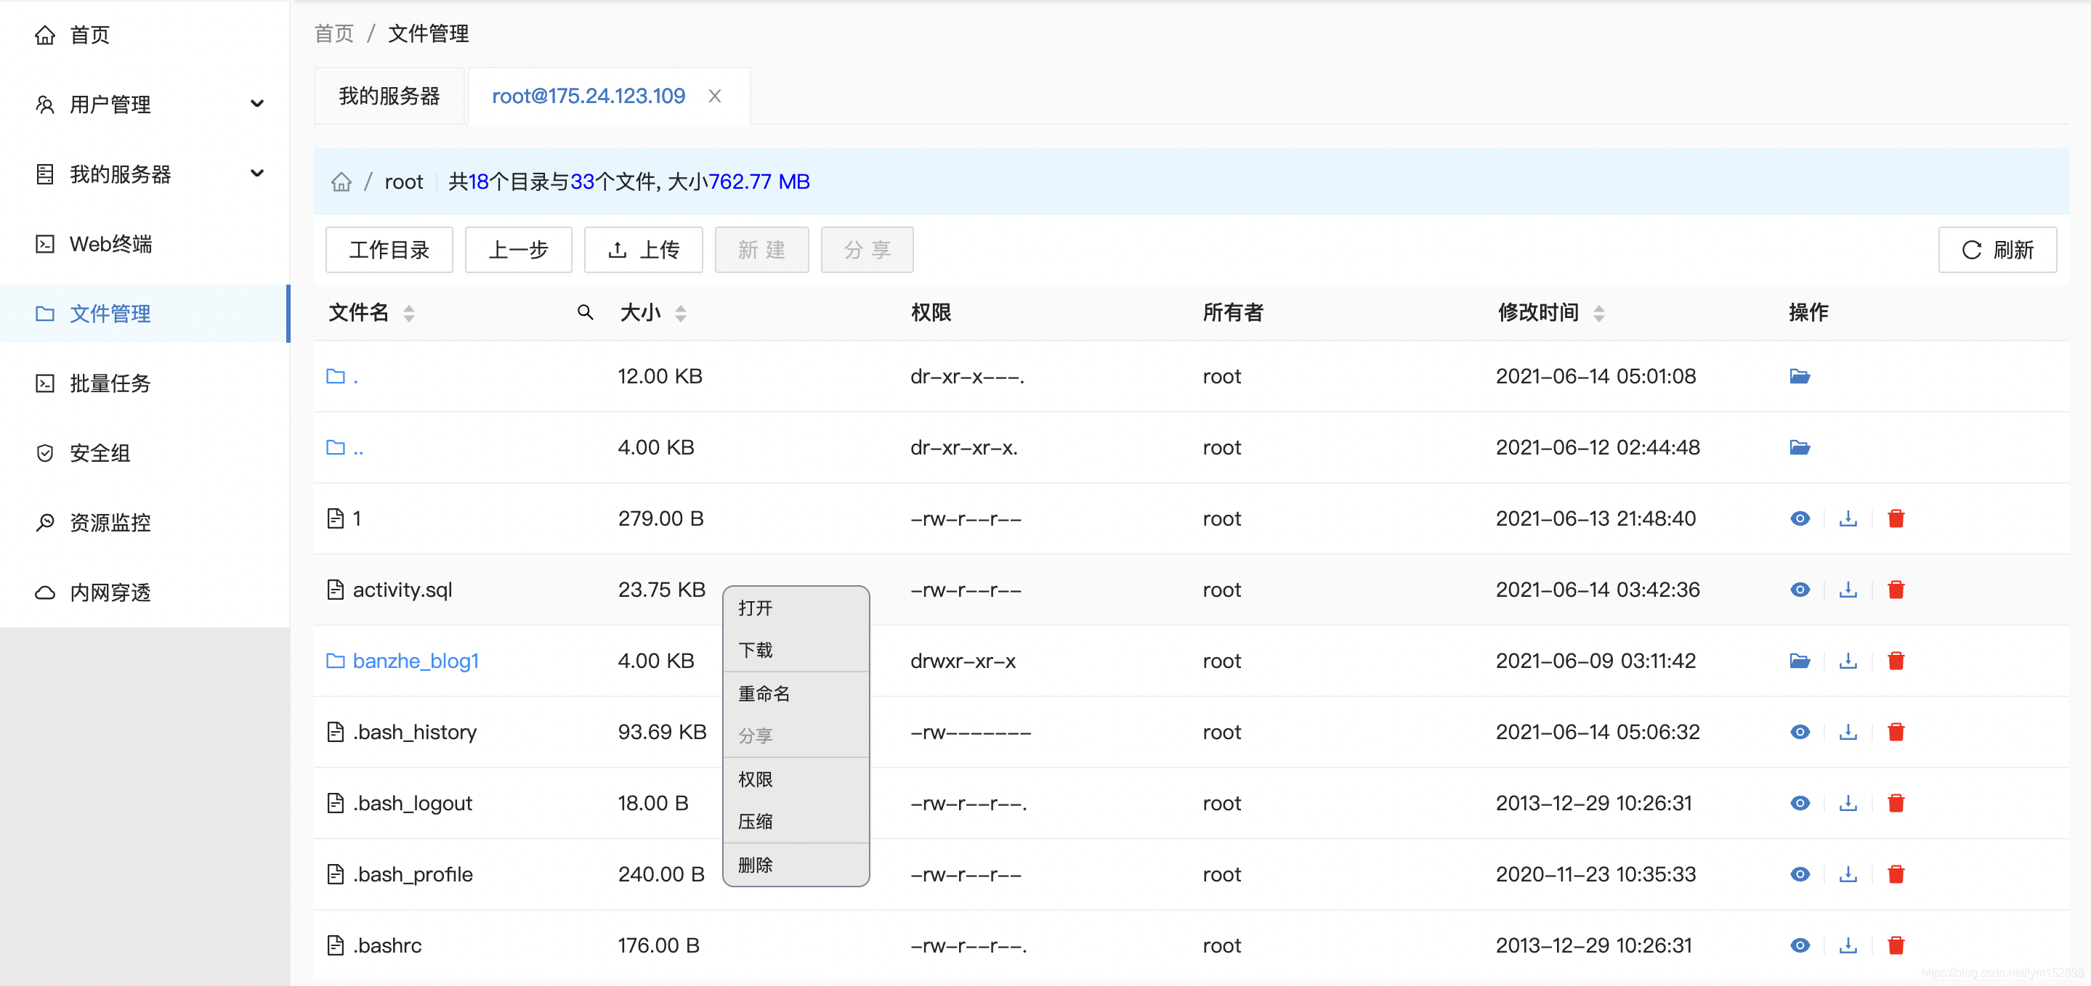Close the root@175.24.123.109 tab

(714, 96)
